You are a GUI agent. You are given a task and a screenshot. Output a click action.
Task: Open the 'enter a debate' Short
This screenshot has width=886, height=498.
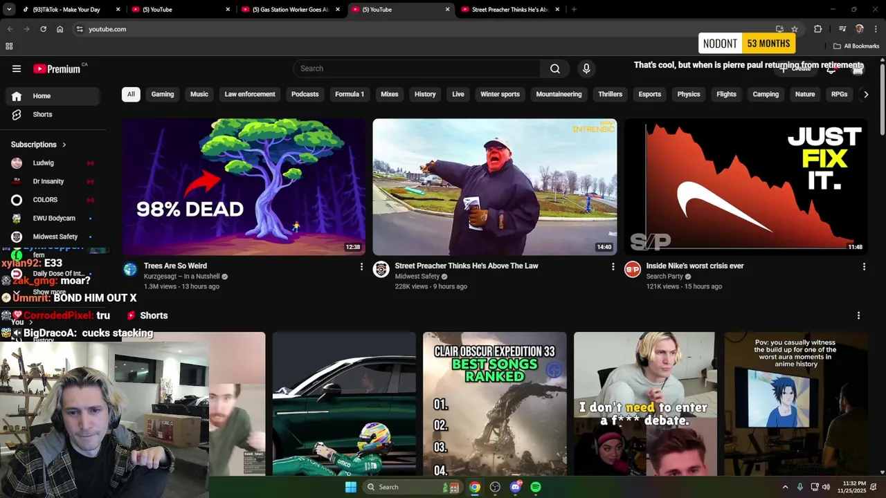(x=645, y=405)
